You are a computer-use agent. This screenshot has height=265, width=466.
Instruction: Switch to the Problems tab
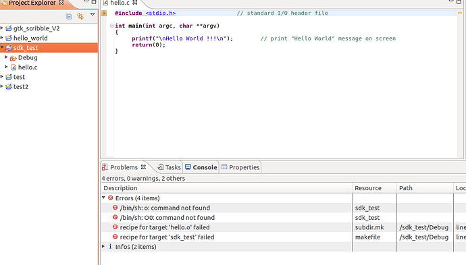pos(124,167)
